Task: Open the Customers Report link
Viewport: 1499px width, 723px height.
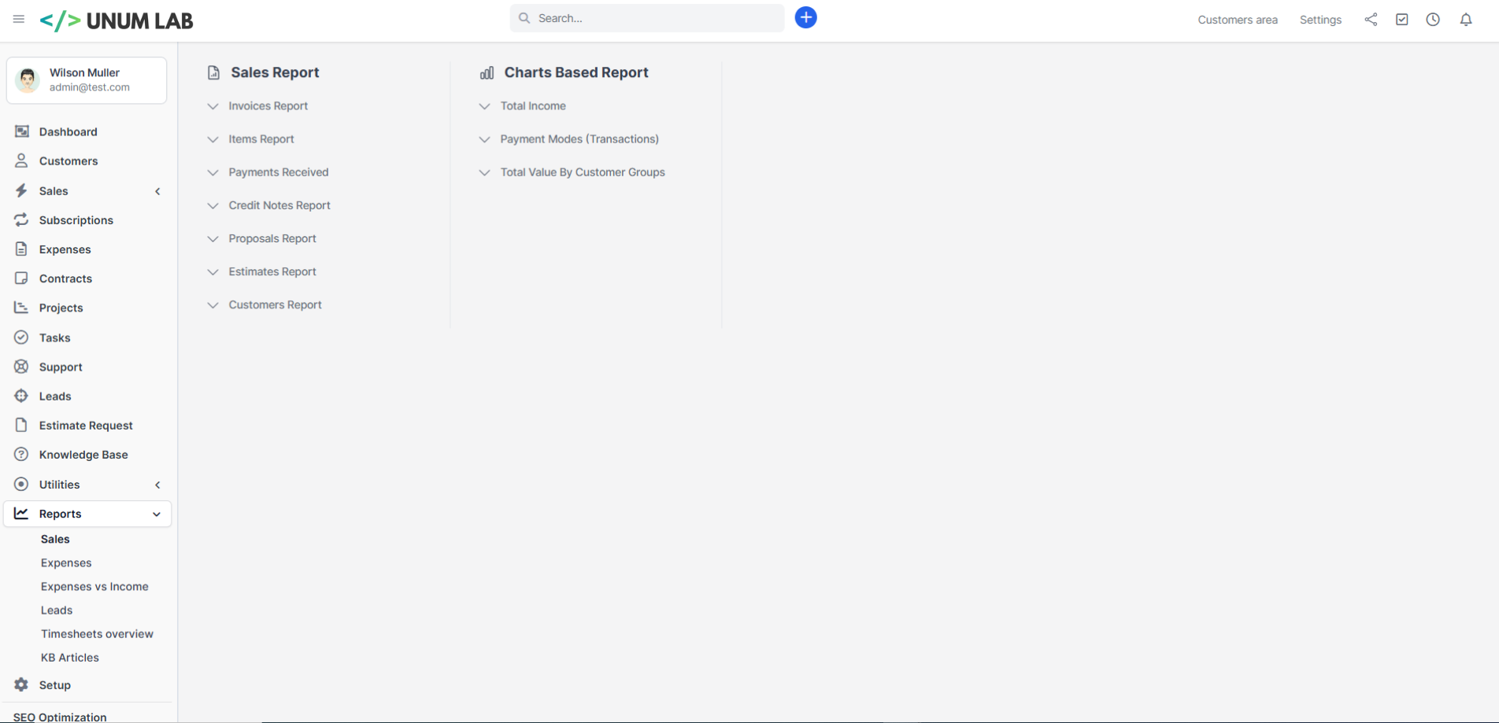Action: (275, 304)
